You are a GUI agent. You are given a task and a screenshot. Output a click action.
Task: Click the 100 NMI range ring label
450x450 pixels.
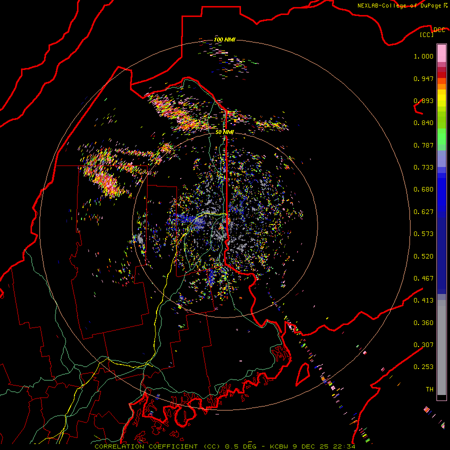(224, 39)
